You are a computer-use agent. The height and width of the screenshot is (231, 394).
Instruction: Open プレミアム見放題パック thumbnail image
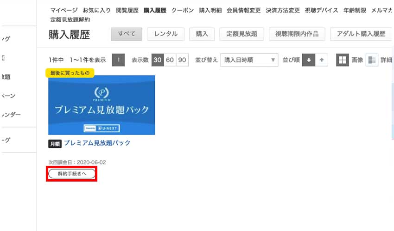102,105
